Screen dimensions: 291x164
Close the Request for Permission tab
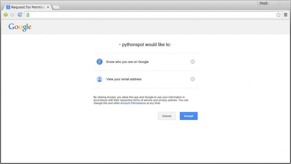(48, 7)
